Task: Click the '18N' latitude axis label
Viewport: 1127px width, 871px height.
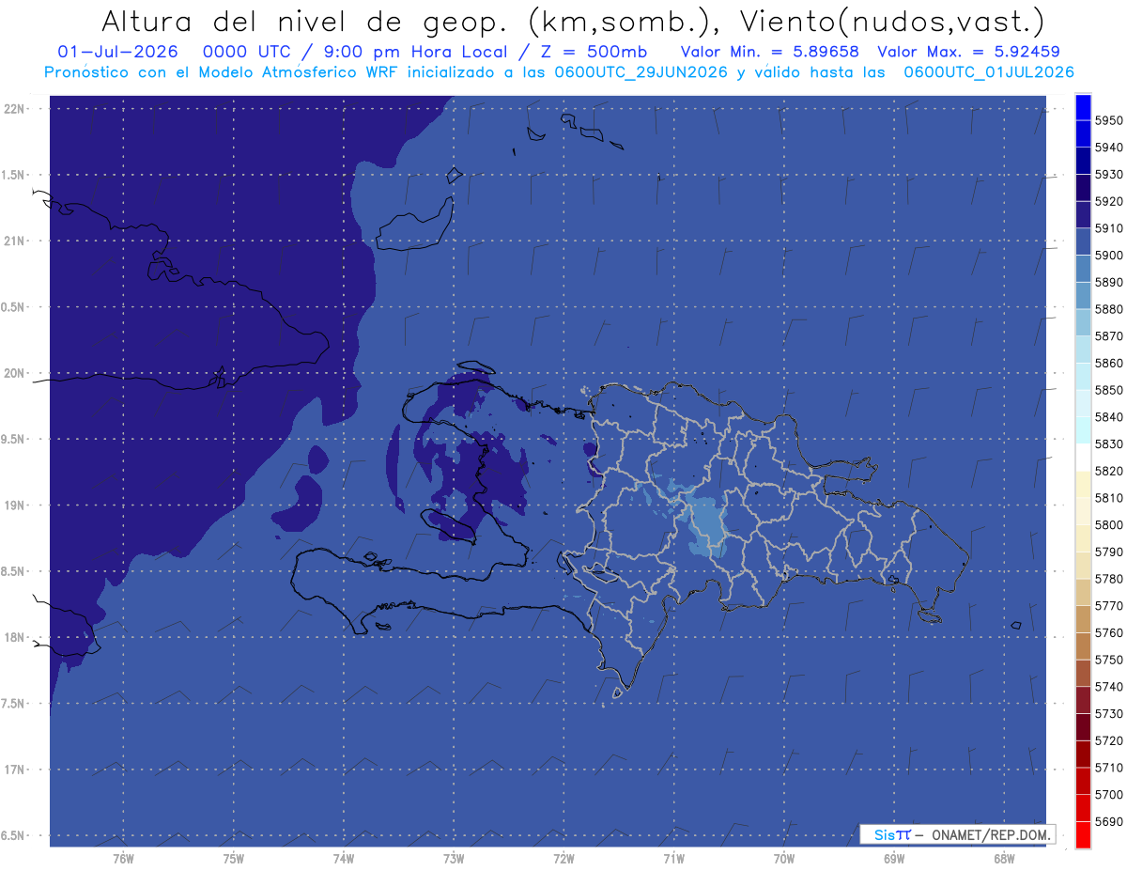Action: (x=13, y=637)
